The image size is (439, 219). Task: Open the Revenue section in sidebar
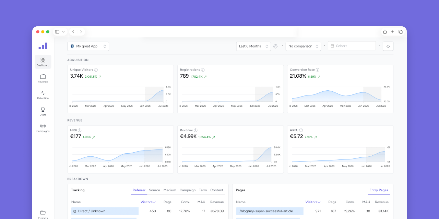[x=43, y=78]
